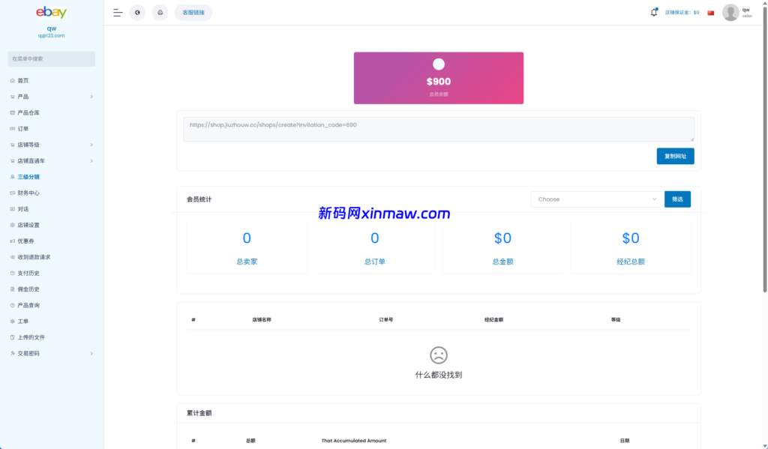Open the language globe icon
This screenshot has width=768, height=449.
click(137, 12)
